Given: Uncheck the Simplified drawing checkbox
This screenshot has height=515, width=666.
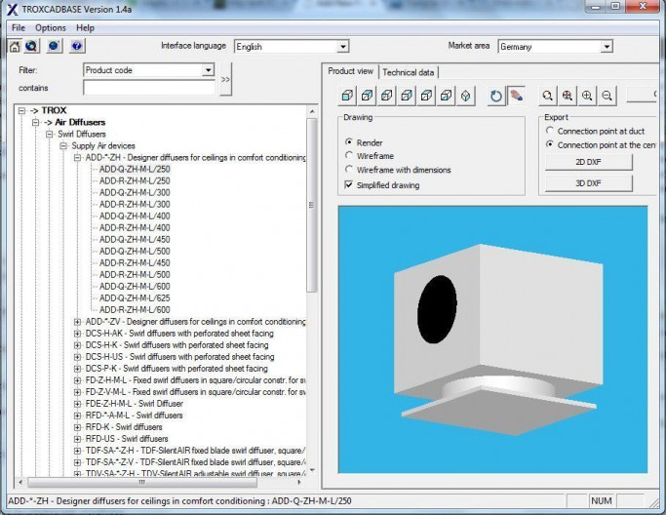Looking at the screenshot, I should pos(349,185).
